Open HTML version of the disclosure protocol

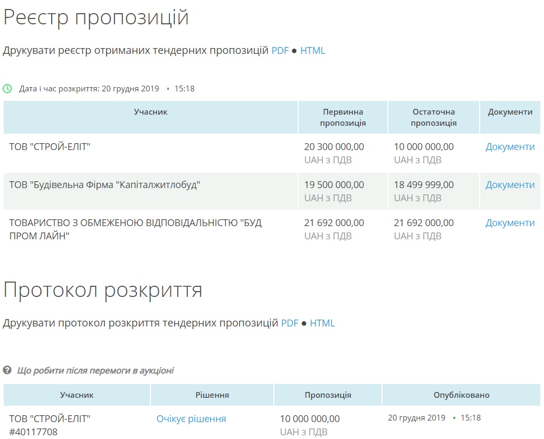click(322, 323)
